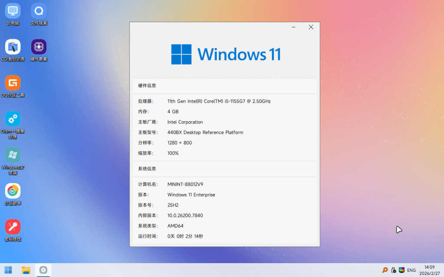
Task: Open File Explorer from the taskbar
Action: [x=26, y=270]
